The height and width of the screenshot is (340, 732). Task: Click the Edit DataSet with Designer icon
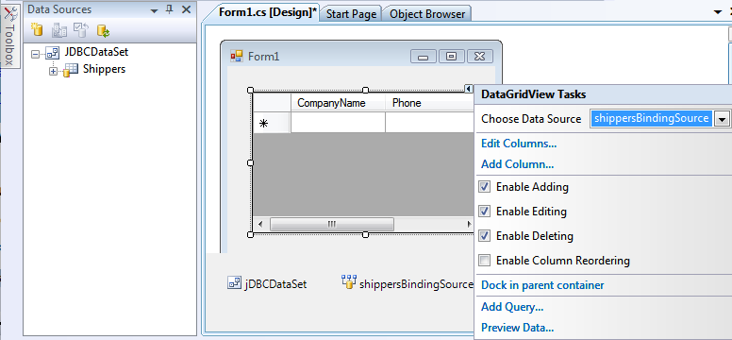click(59, 30)
